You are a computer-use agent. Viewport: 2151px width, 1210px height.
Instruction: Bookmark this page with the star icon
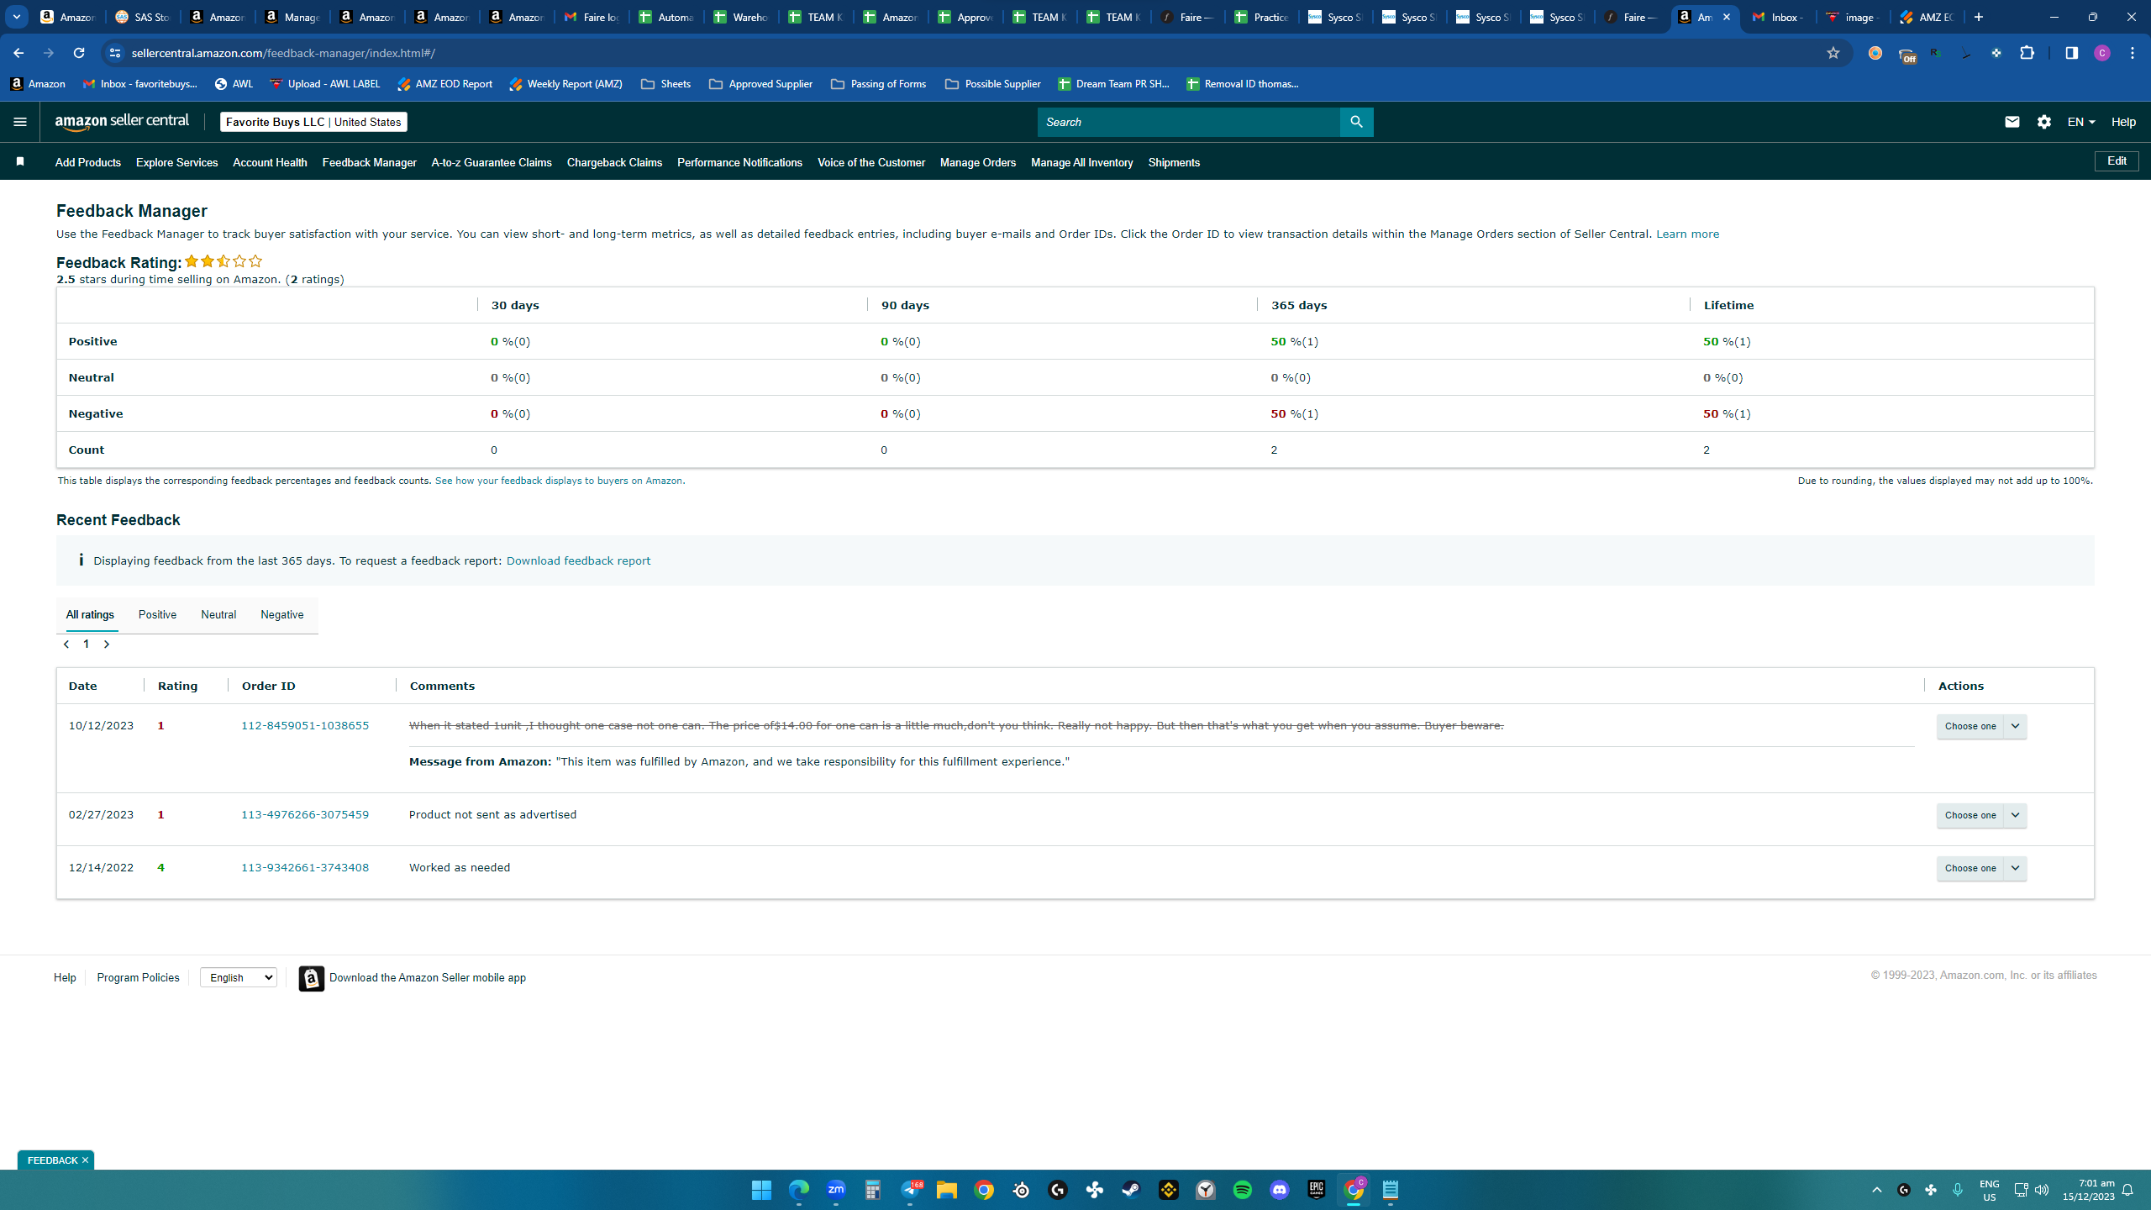(x=1833, y=53)
